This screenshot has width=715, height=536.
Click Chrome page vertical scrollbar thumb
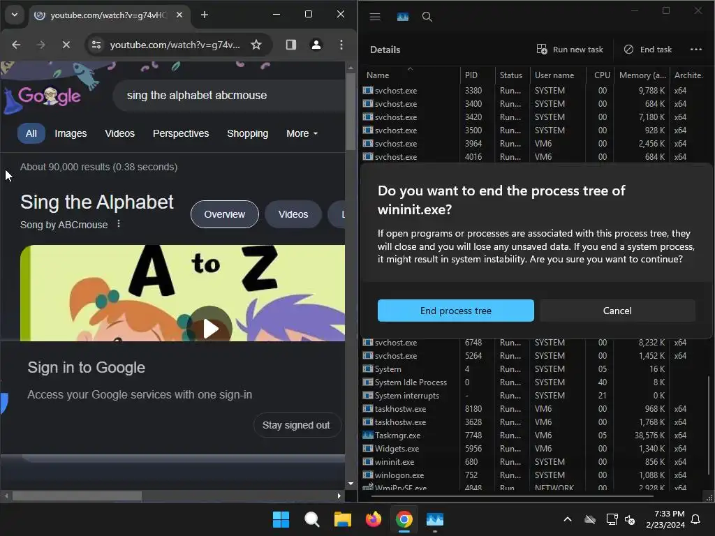(x=351, y=111)
